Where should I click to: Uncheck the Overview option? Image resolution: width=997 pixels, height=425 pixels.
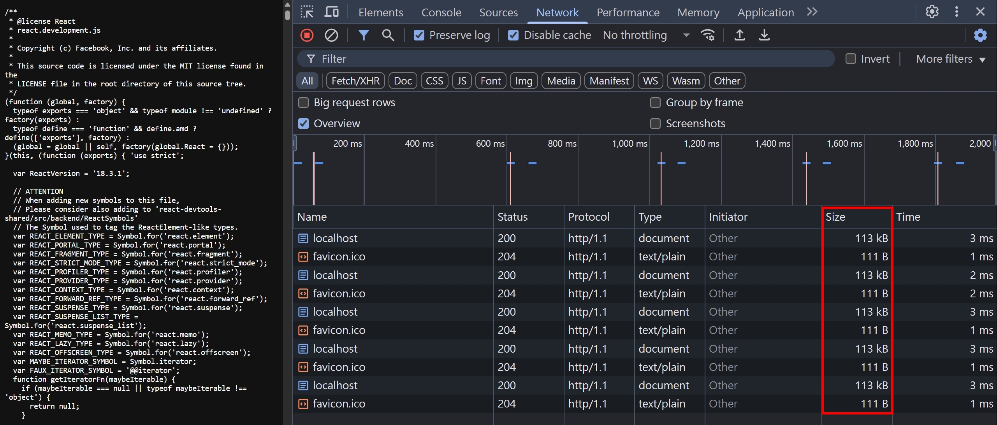[303, 123]
